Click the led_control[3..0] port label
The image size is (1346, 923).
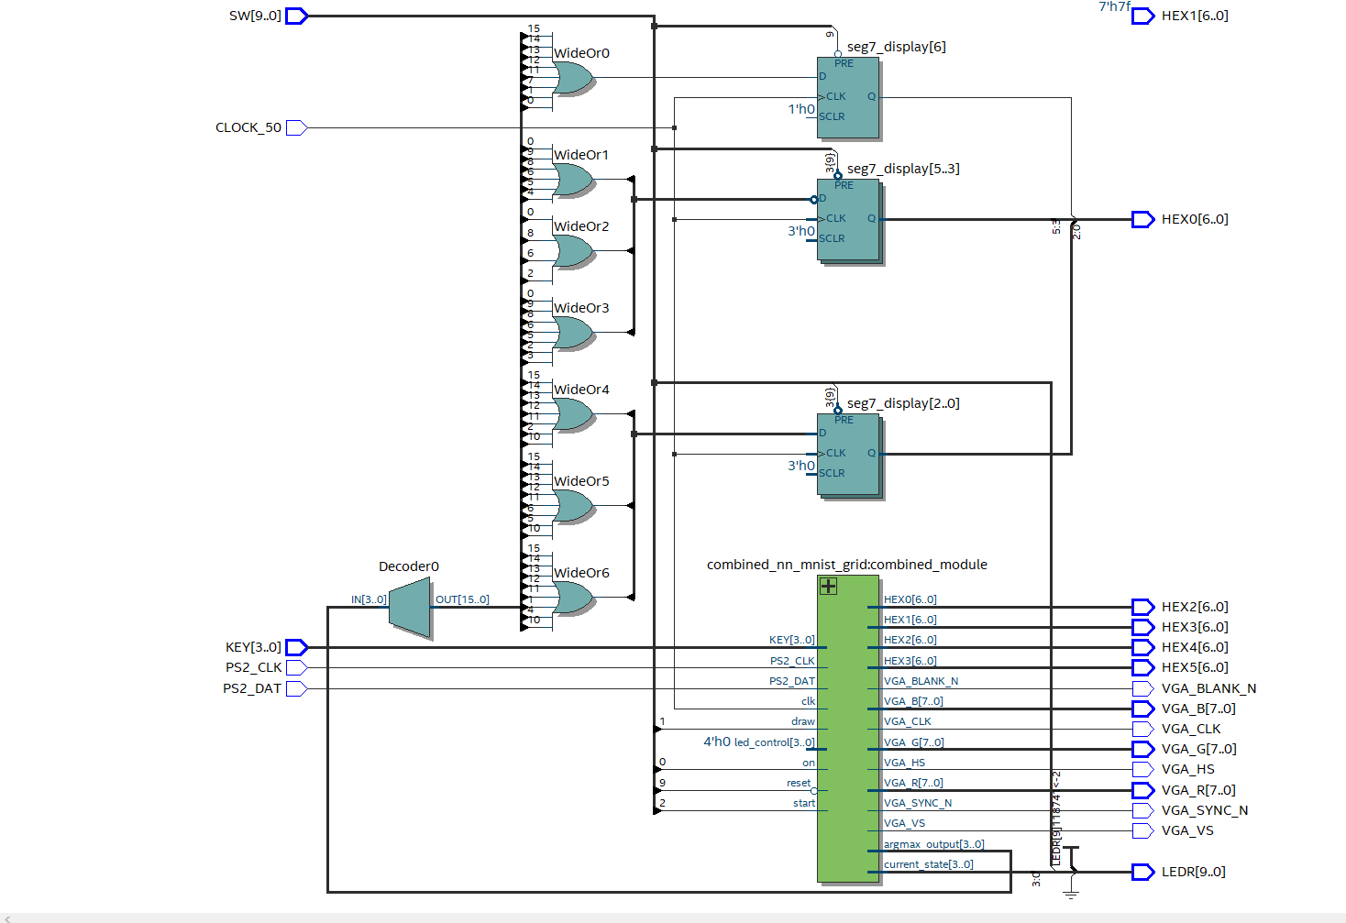tap(774, 742)
